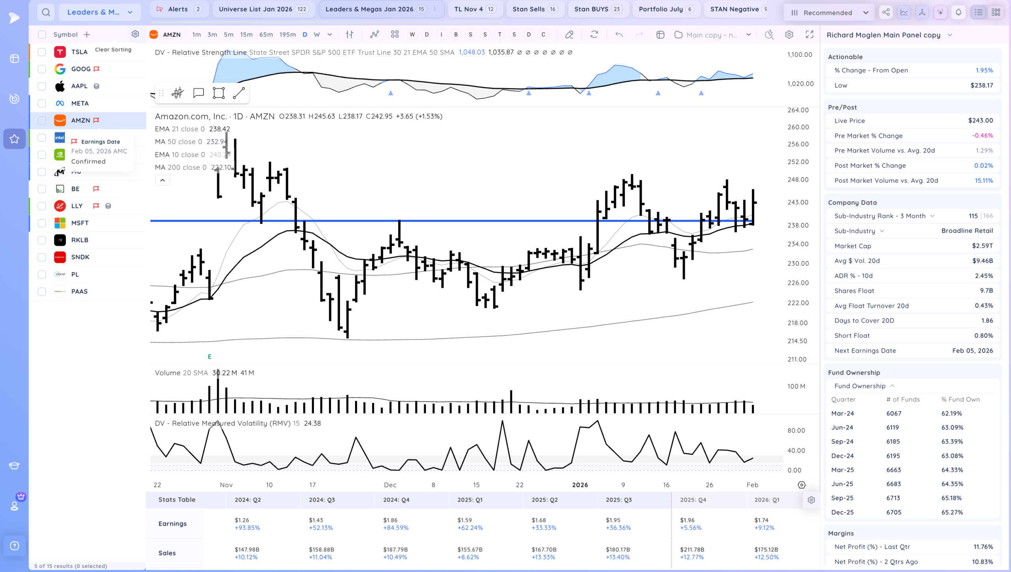Undo the last chart action
The width and height of the screenshot is (1011, 572).
click(619, 35)
